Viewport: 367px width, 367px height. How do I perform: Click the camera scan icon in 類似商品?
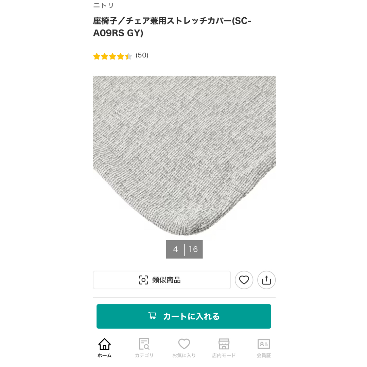(143, 280)
